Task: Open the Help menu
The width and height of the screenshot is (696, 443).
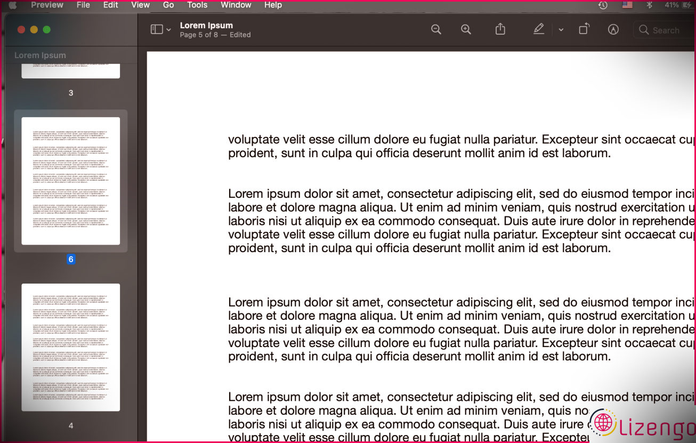Action: click(273, 5)
